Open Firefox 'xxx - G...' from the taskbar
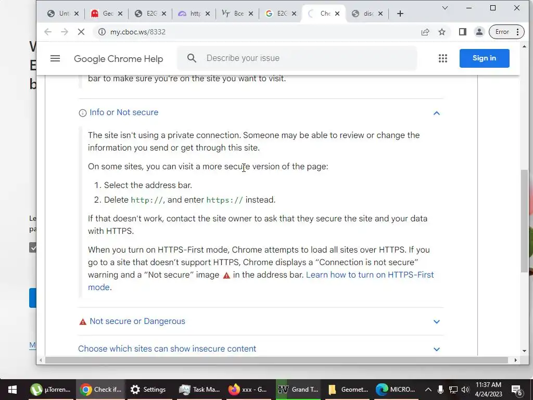Screen dimensions: 533x400 [x=247, y=390]
